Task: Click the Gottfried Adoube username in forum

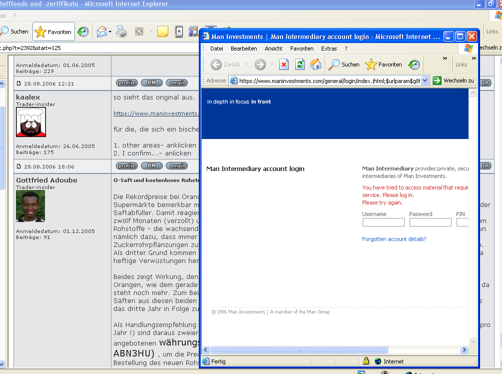Action: (47, 180)
